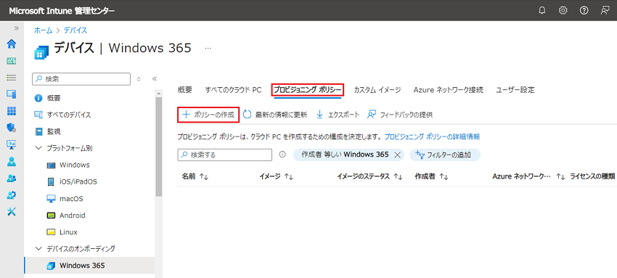Image resolution: width=617 pixels, height=278 pixels.
Task: Open Dashboard icon in left rail
Action: tap(12, 61)
